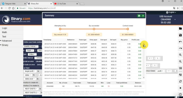Image resolution: width=183 pixels, height=98 pixels.
Task: Click the number field showing 11
Action: point(177,71)
